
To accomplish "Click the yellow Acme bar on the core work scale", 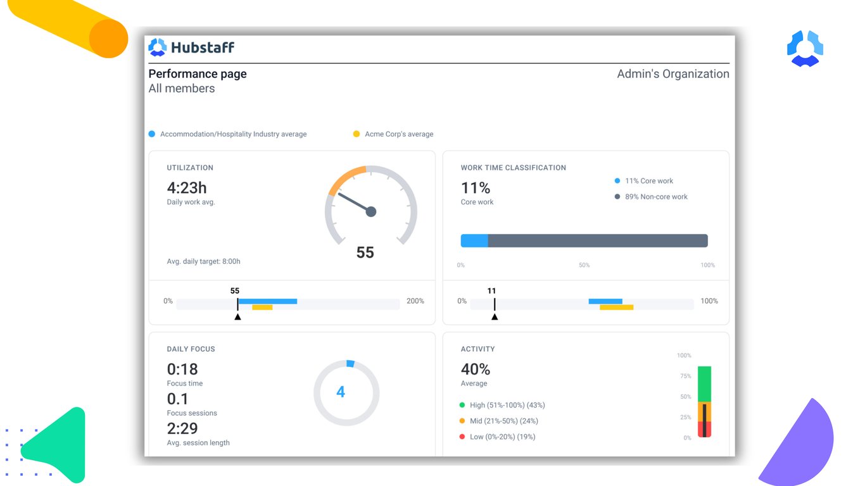I will click(617, 308).
